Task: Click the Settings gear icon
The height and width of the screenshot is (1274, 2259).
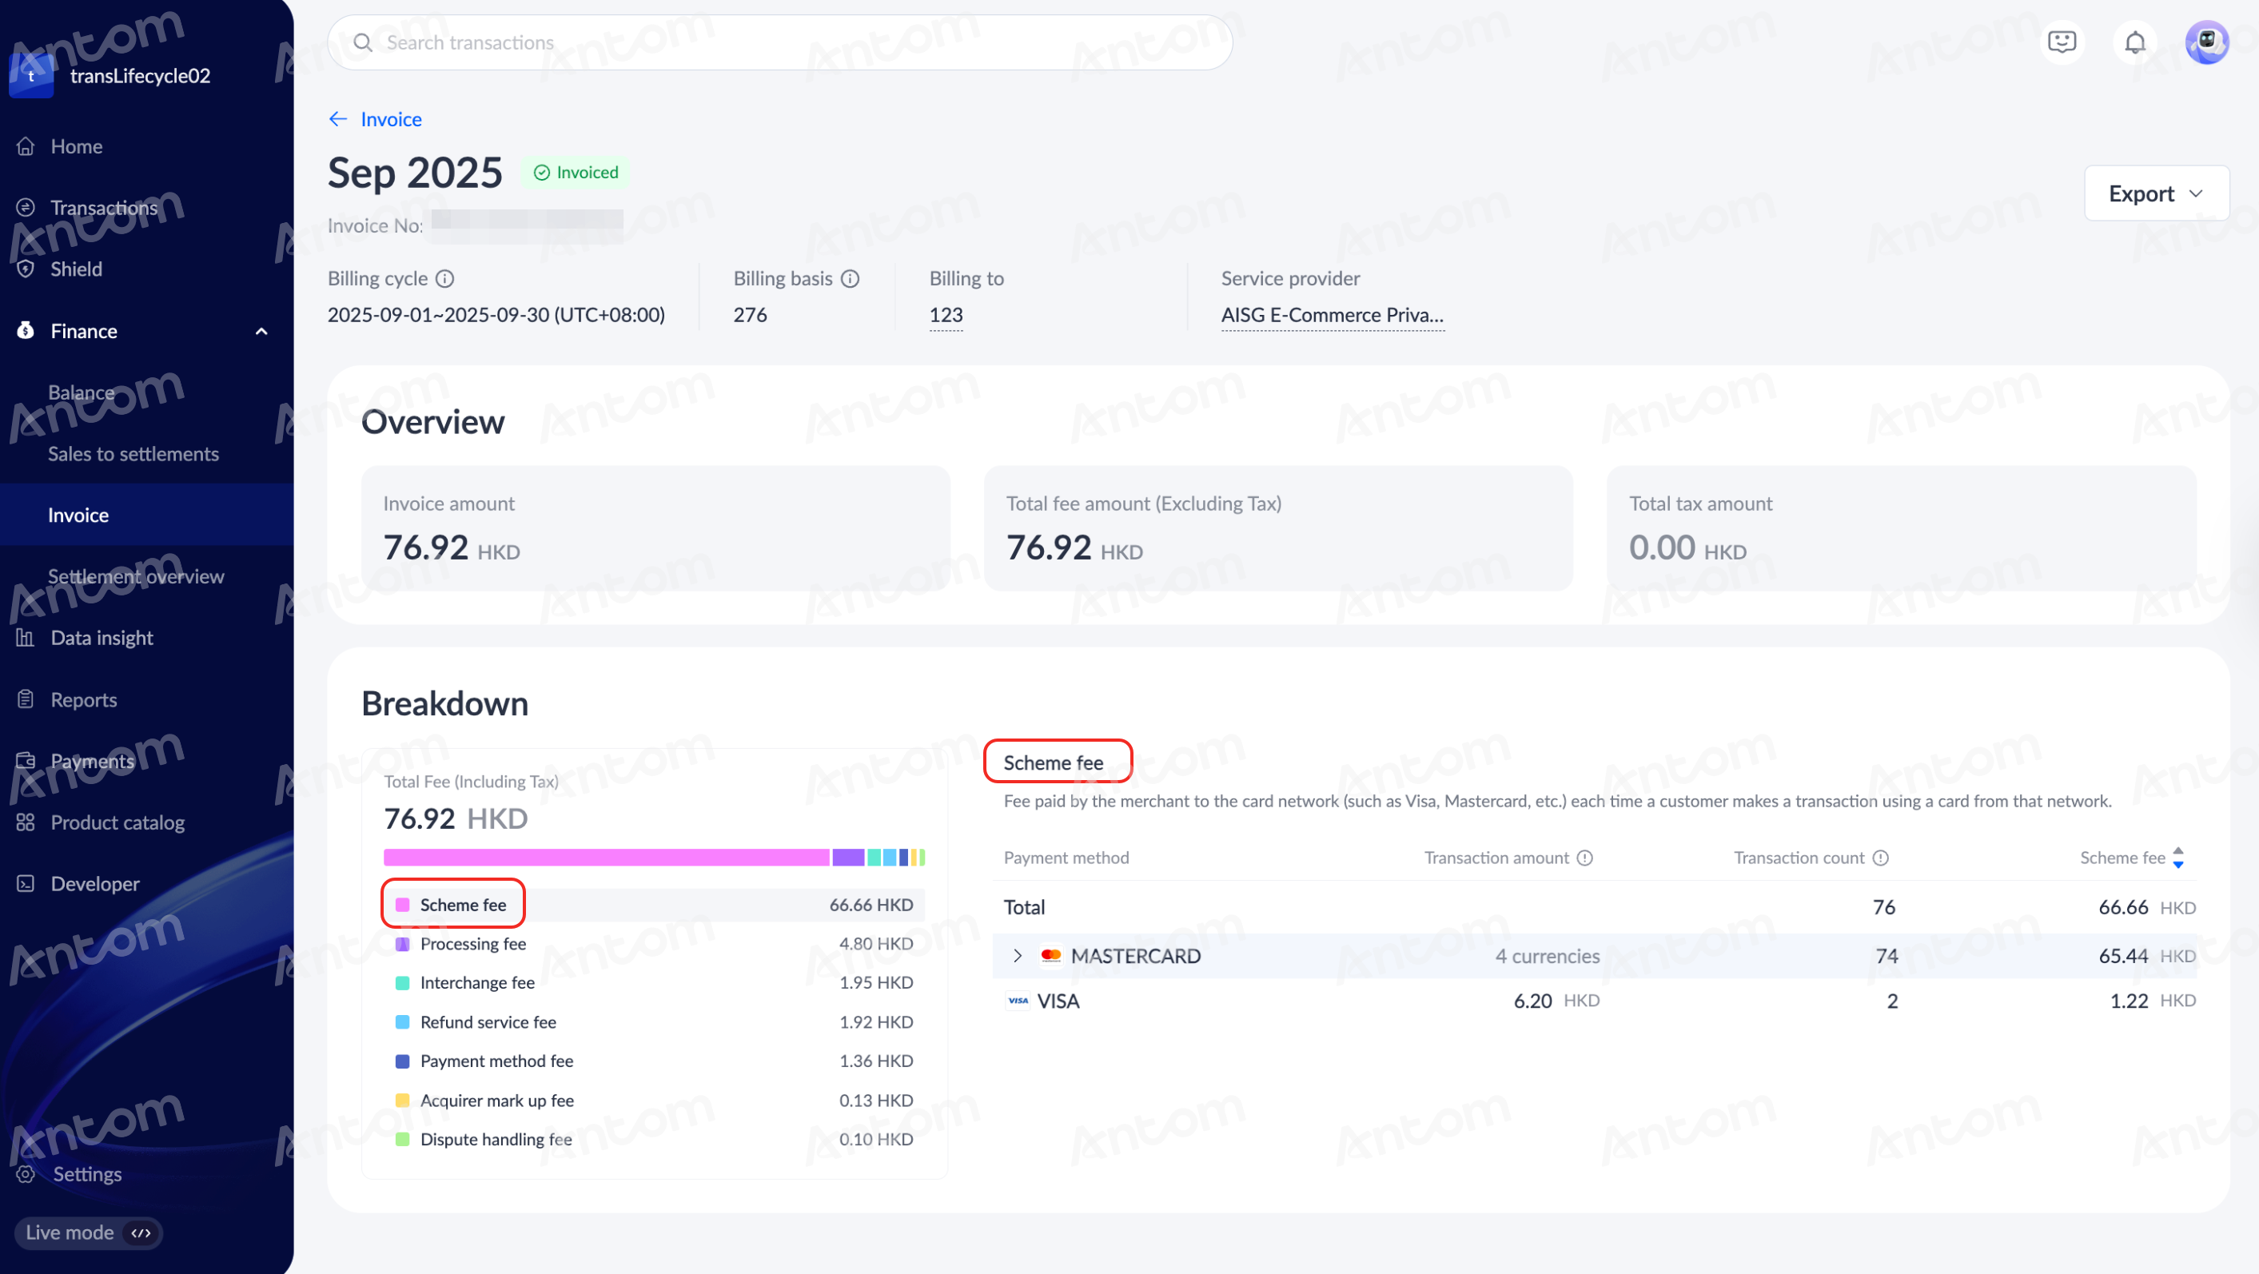Action: pyautogui.click(x=26, y=1174)
